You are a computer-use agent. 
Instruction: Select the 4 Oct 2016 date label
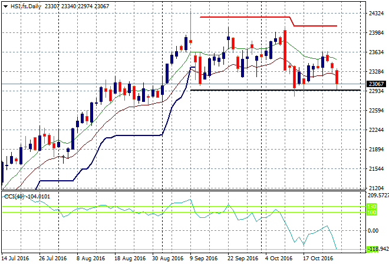pyautogui.click(x=279, y=259)
